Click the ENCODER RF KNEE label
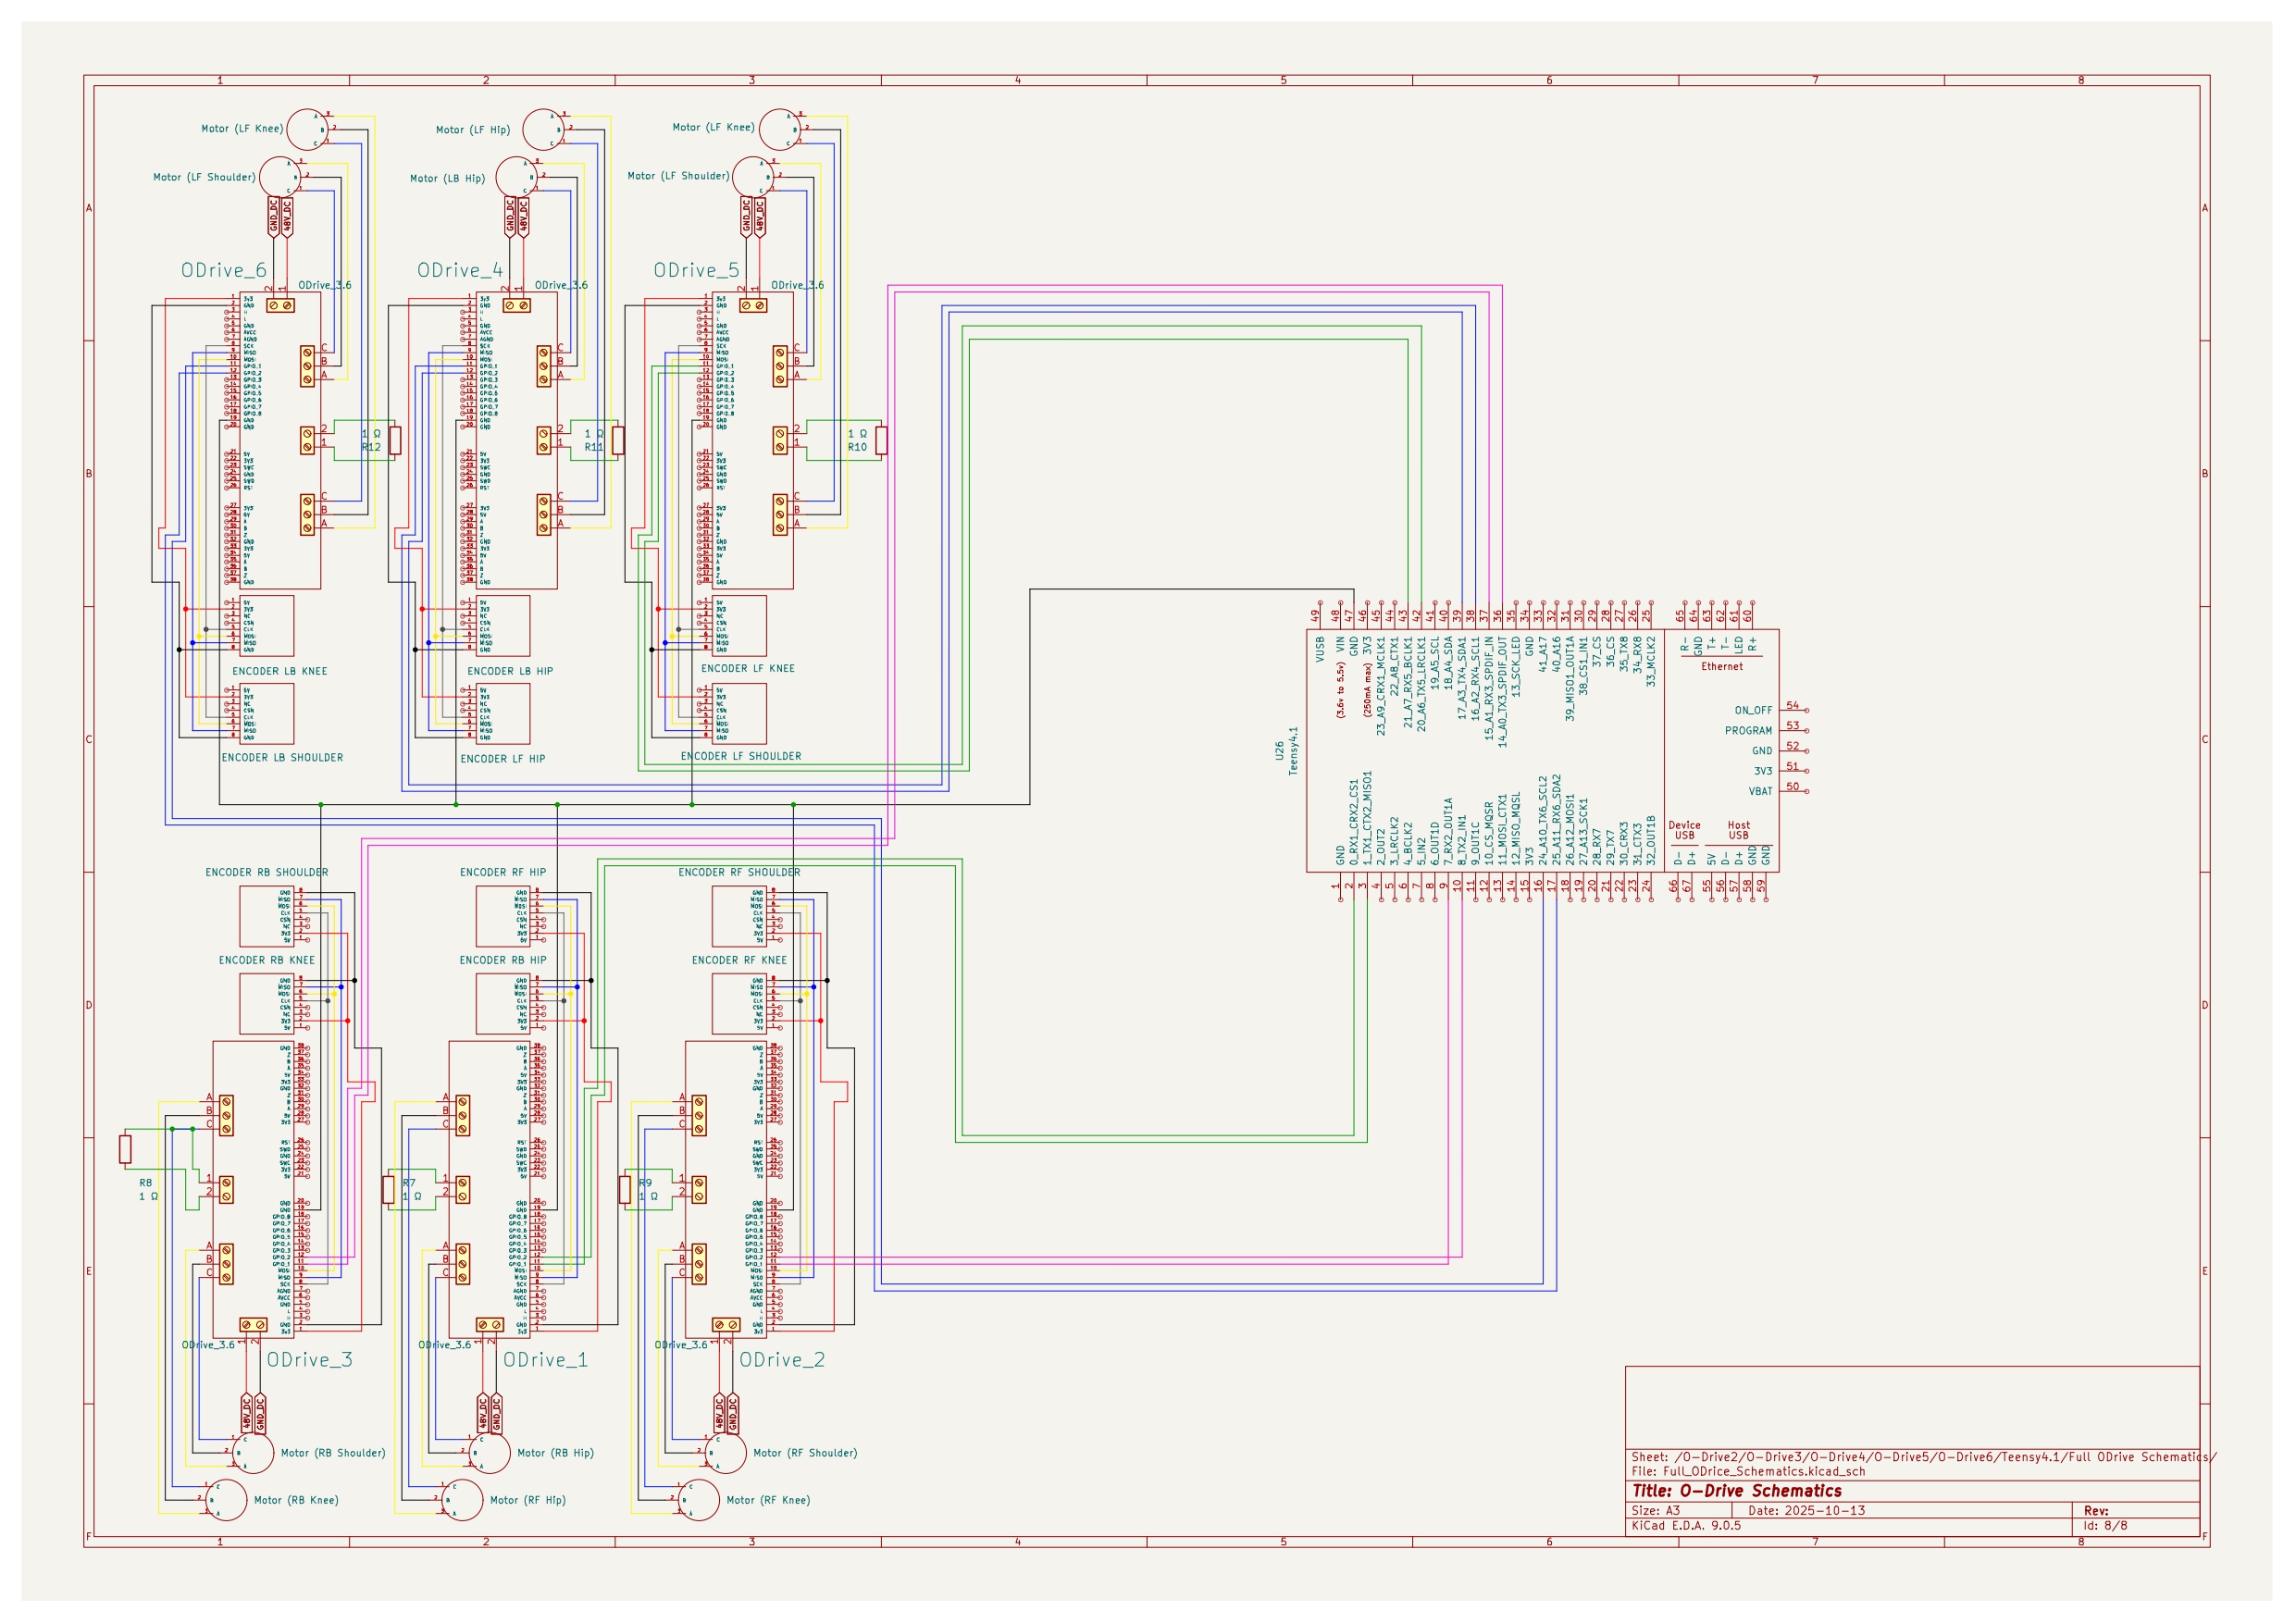Screen dimensions: 2296x1623 click(x=739, y=961)
